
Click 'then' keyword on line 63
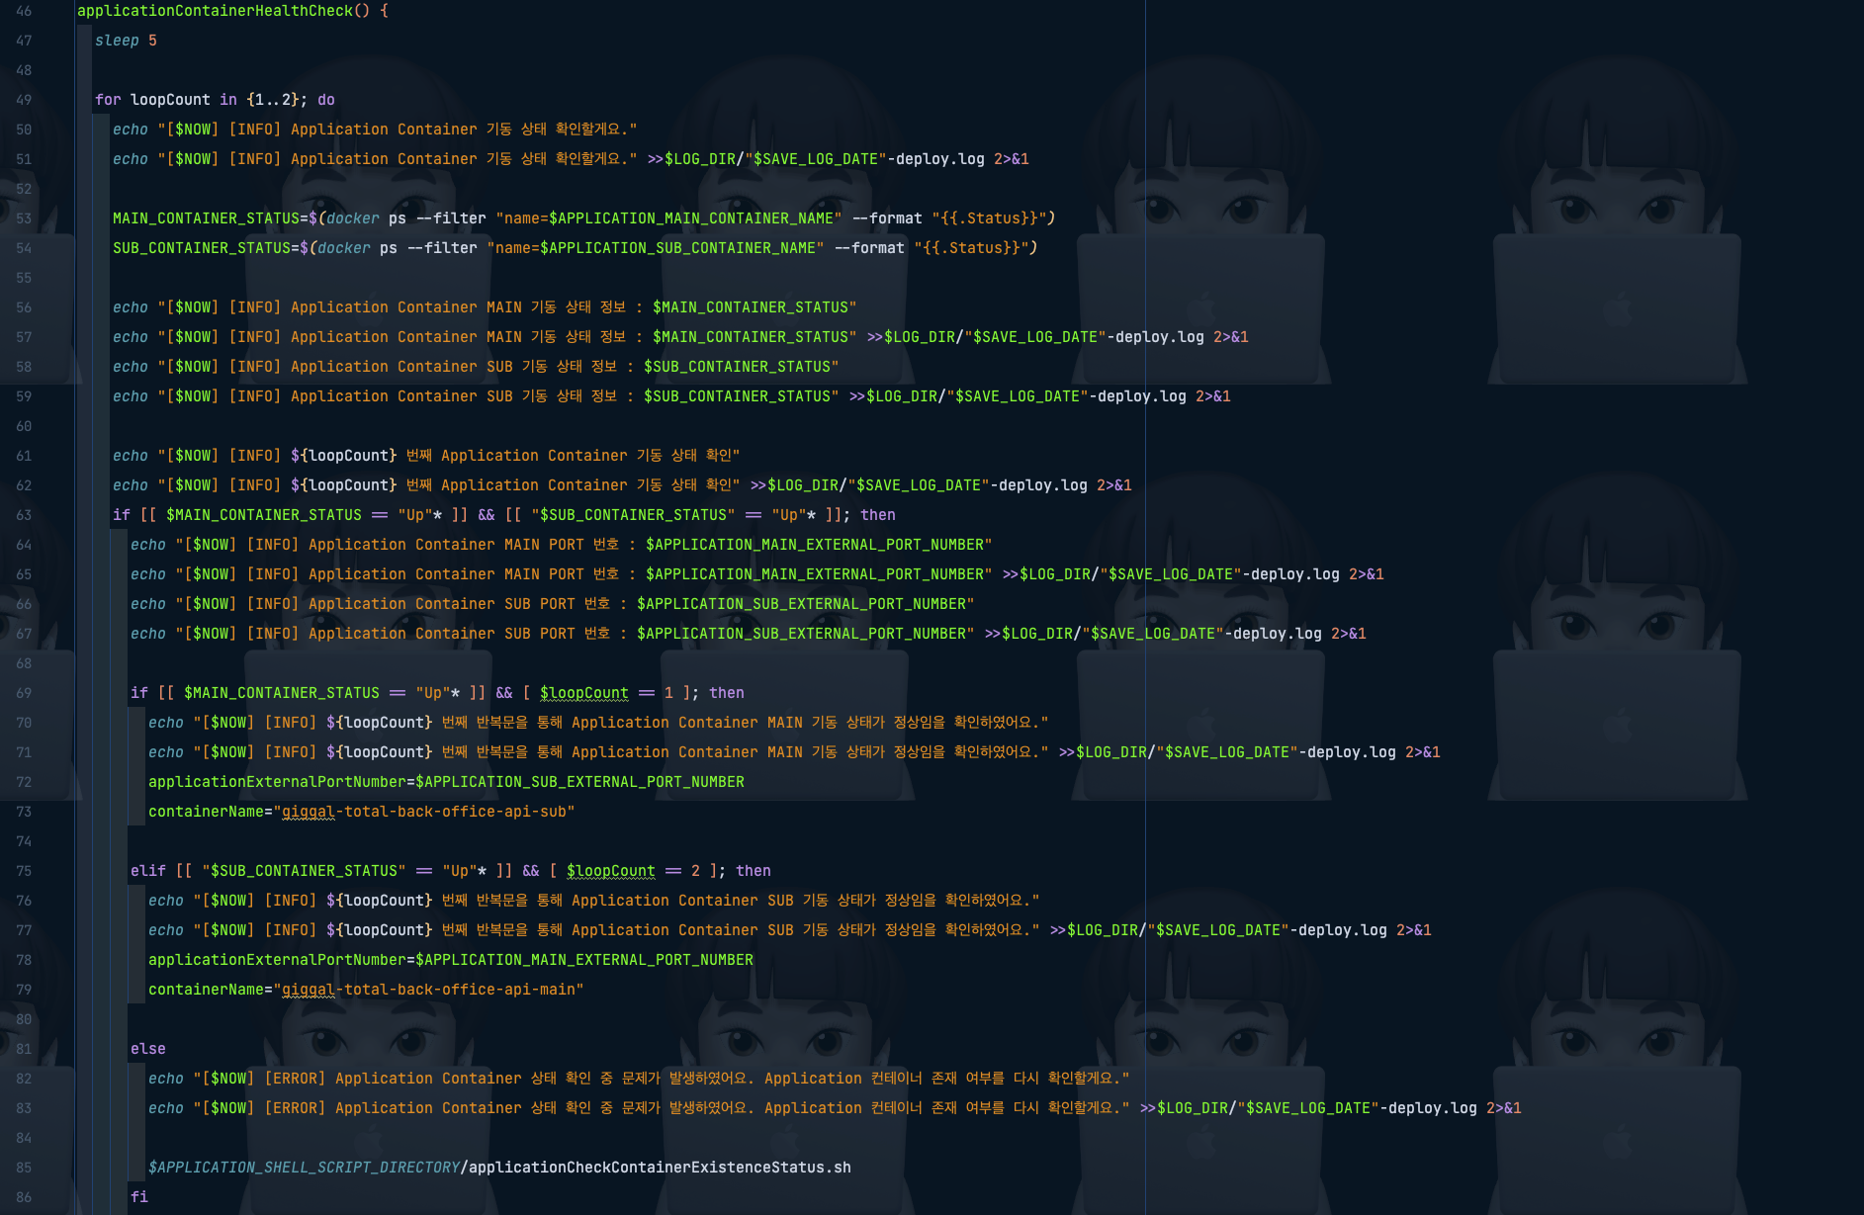pos(878,515)
